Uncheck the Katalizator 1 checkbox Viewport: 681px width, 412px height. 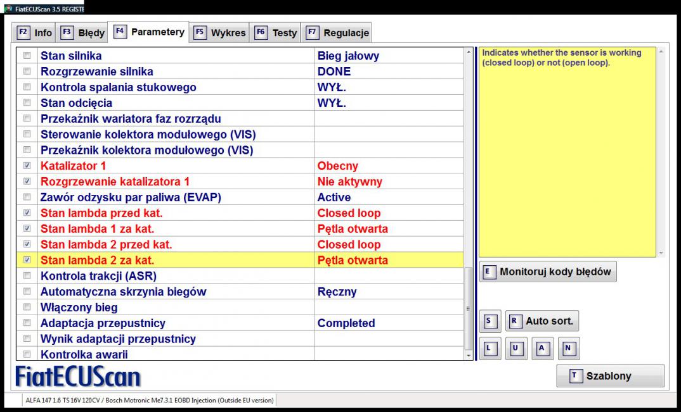coord(27,166)
